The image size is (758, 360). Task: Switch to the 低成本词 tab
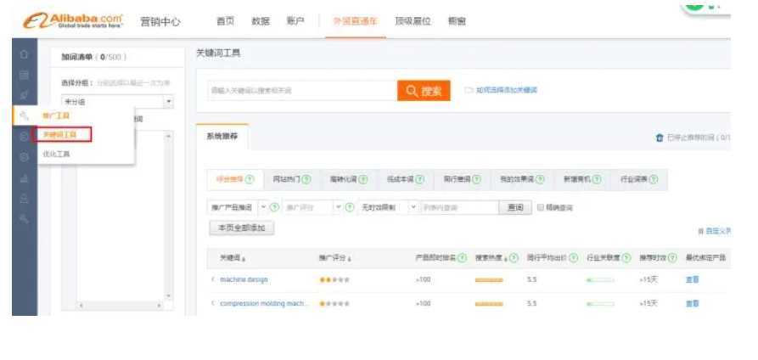click(405, 179)
